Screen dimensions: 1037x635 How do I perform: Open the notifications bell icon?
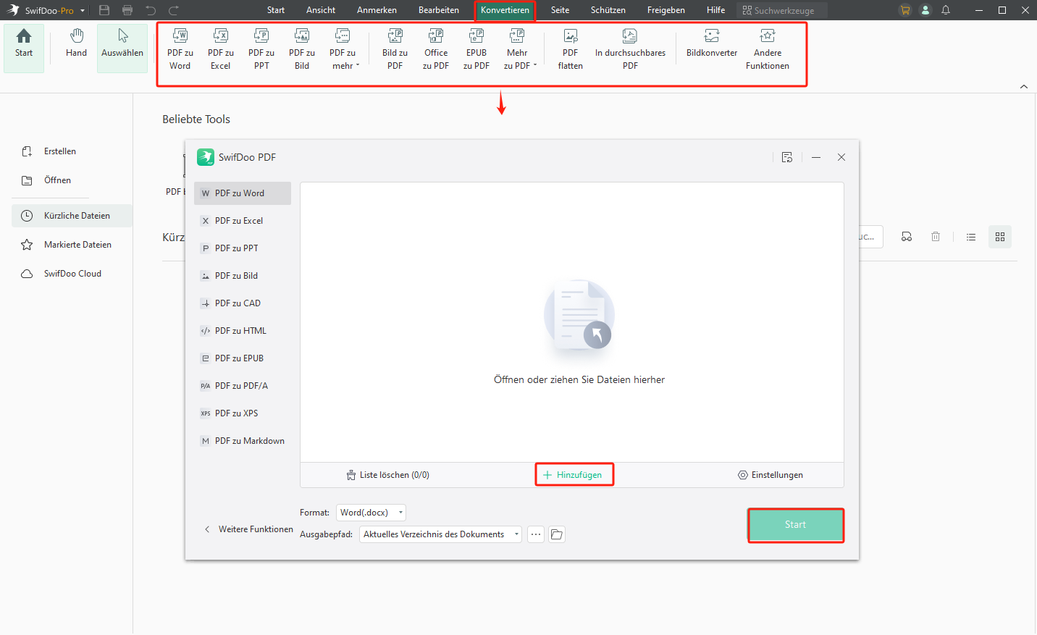pyautogui.click(x=946, y=10)
